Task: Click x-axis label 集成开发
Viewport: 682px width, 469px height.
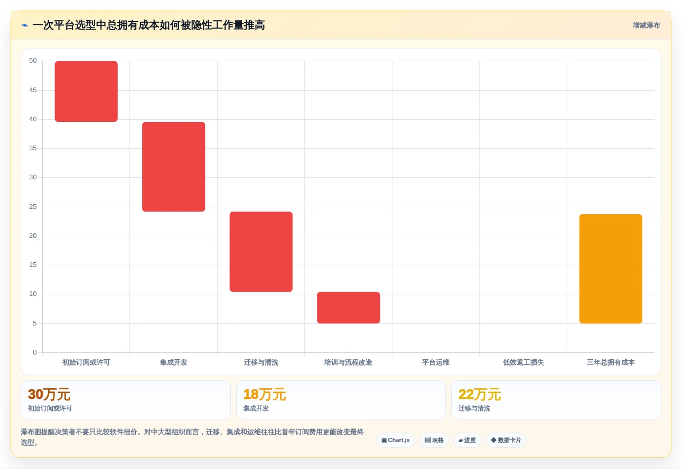Action: (x=174, y=362)
